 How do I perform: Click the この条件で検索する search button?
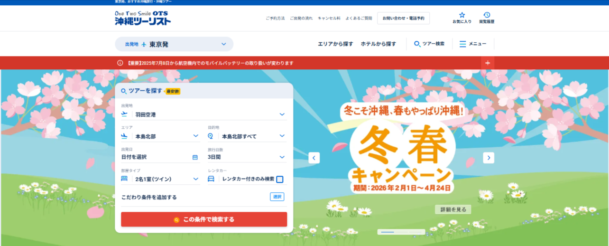(x=204, y=219)
